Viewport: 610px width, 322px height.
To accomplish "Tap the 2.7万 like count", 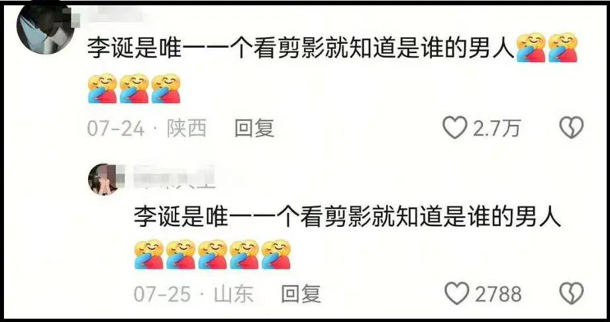I will tap(496, 128).
